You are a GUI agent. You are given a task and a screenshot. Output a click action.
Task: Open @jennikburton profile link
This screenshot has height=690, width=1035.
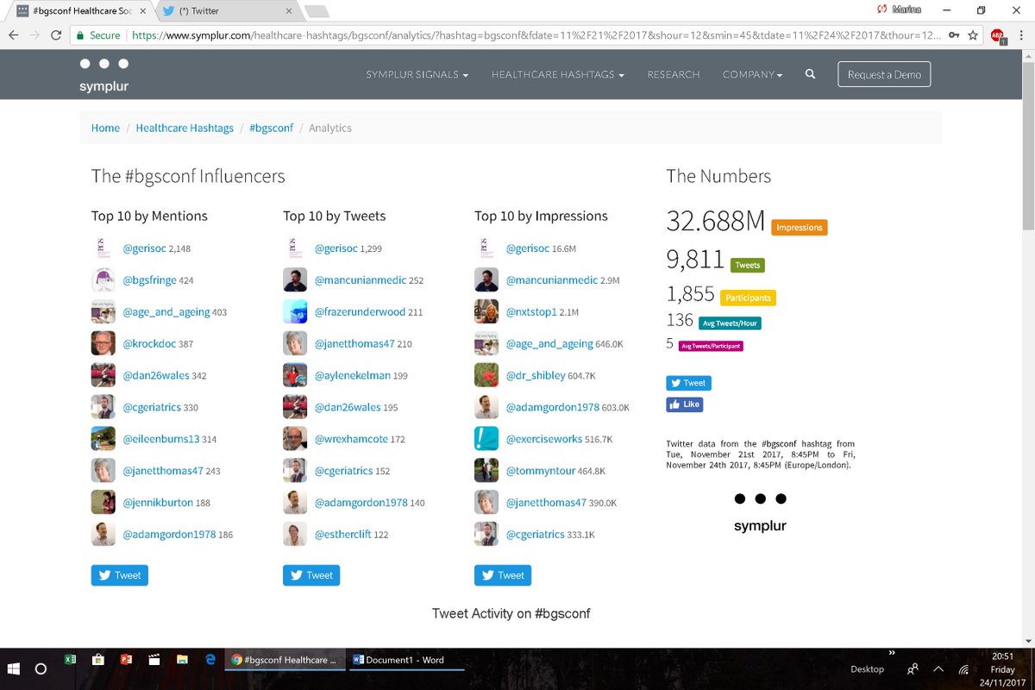[158, 502]
